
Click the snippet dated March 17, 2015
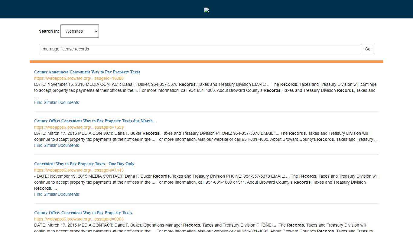[206, 227]
